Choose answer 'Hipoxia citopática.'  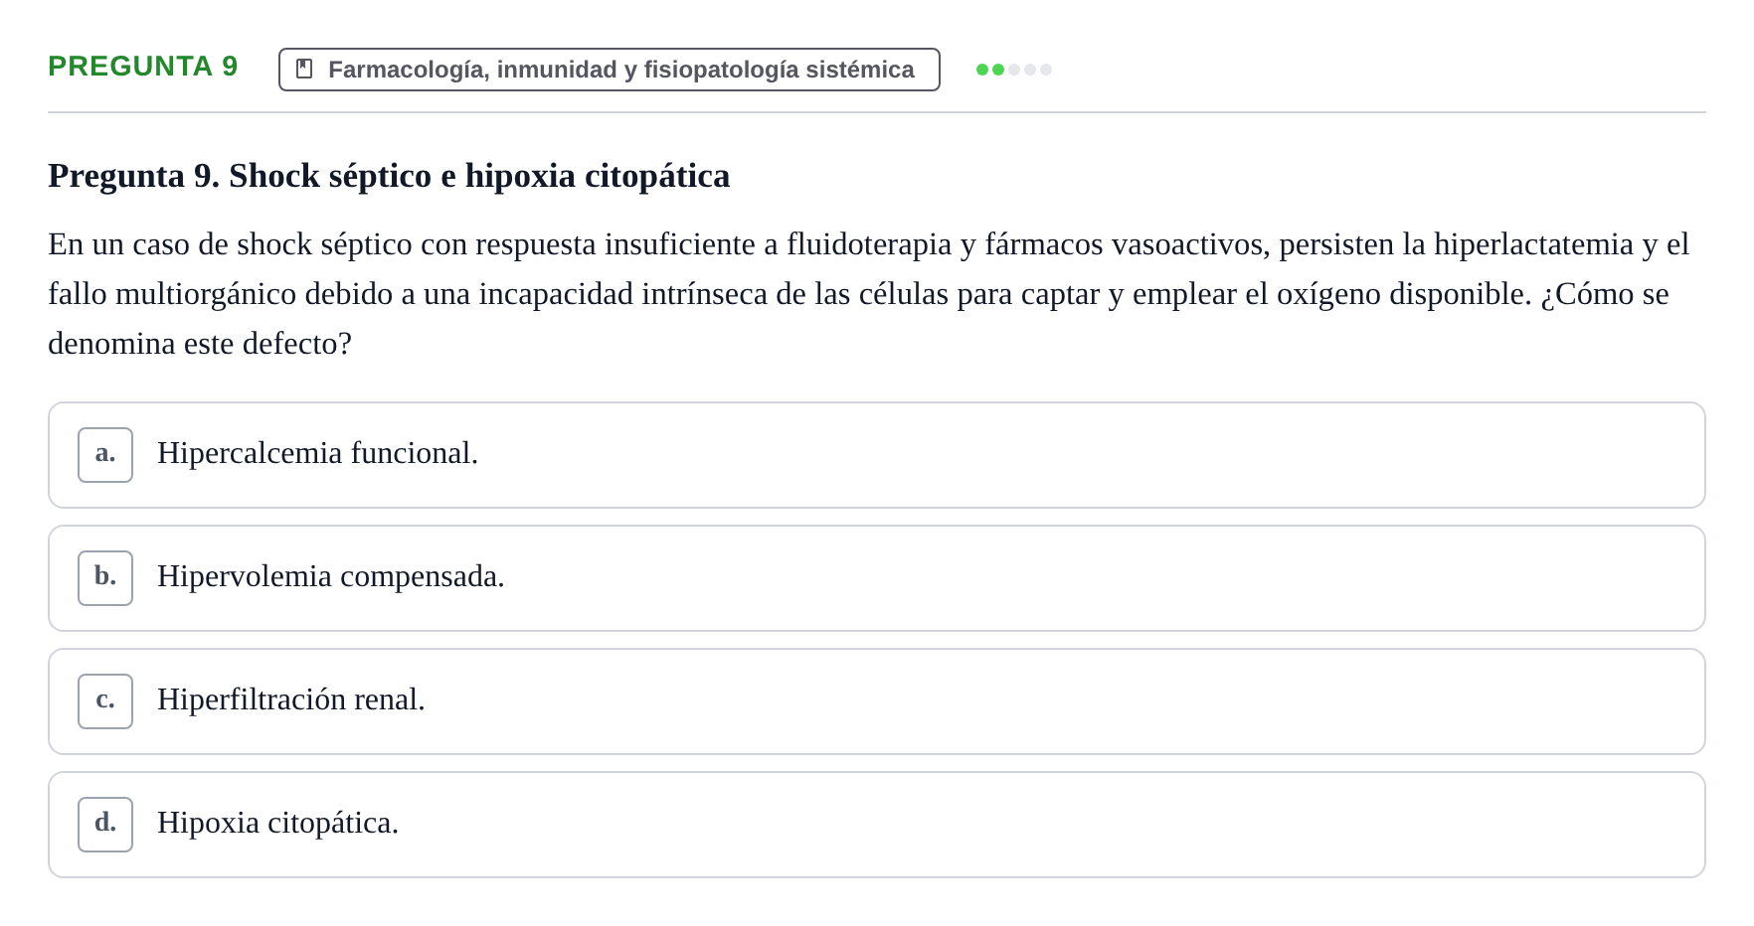[x=877, y=825]
